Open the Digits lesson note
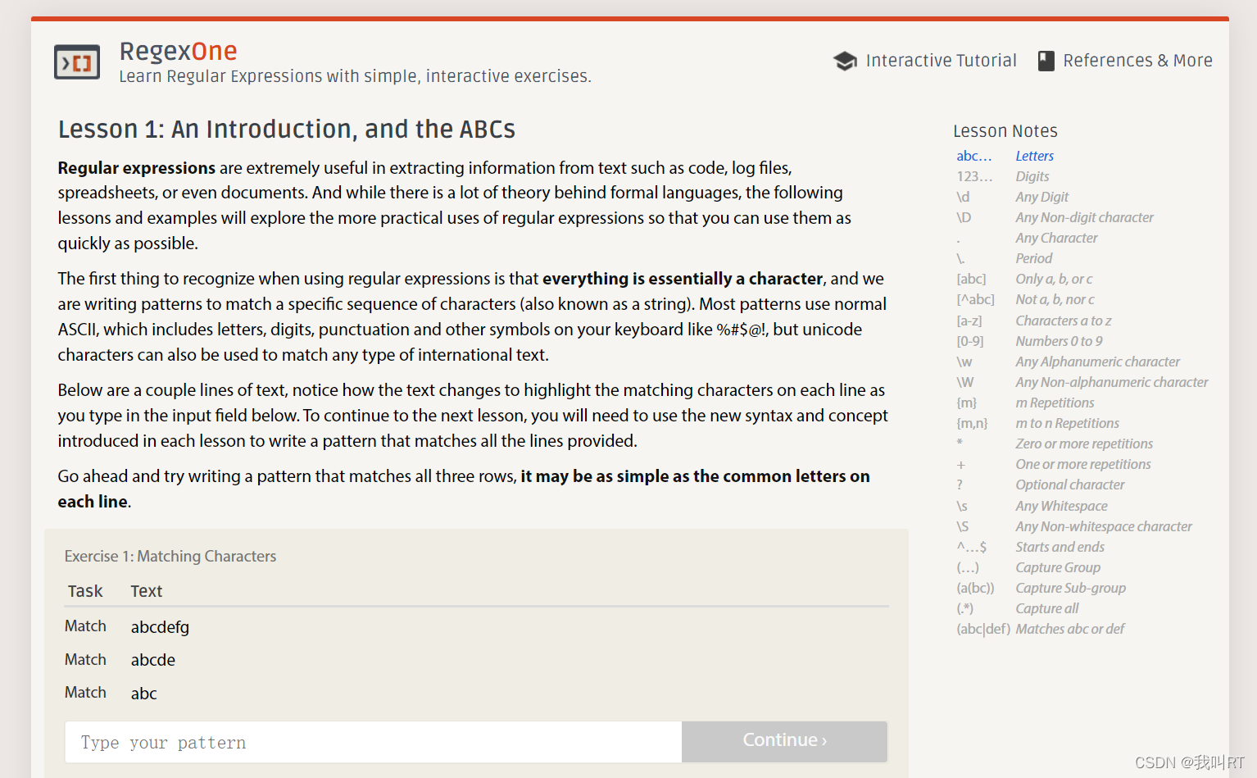This screenshot has width=1257, height=778. coord(1032,176)
